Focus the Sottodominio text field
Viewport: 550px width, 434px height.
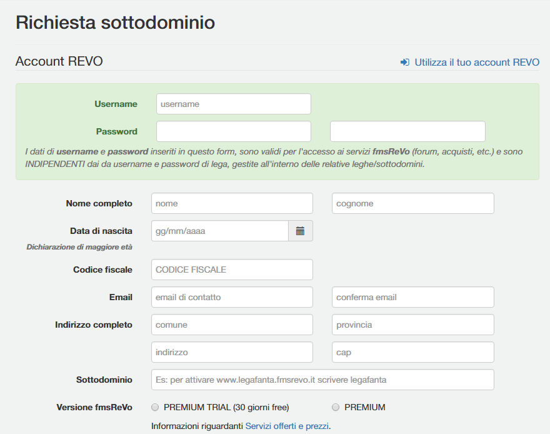click(x=322, y=380)
